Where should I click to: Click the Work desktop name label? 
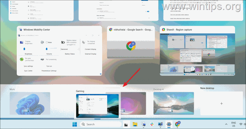click(12, 89)
